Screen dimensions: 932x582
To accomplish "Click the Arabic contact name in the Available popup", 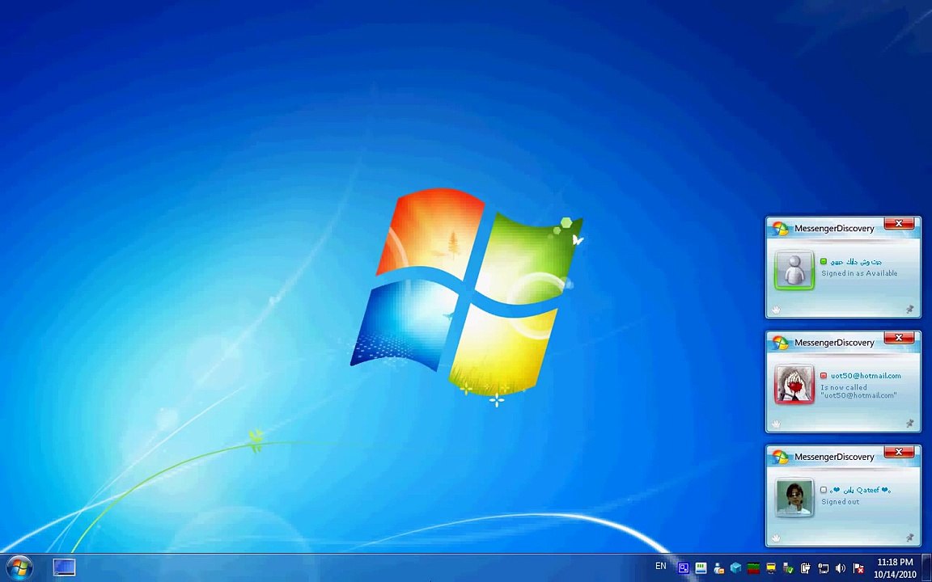I will coord(856,261).
